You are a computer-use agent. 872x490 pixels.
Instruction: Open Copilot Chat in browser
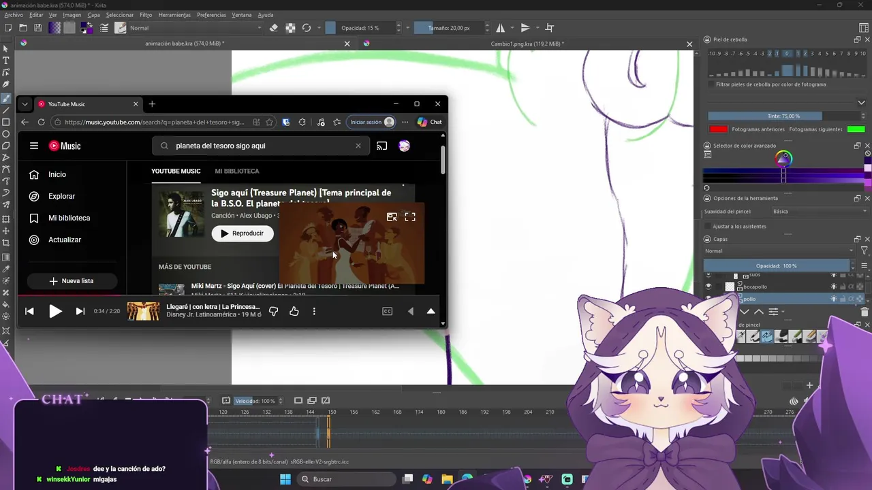pos(429,122)
